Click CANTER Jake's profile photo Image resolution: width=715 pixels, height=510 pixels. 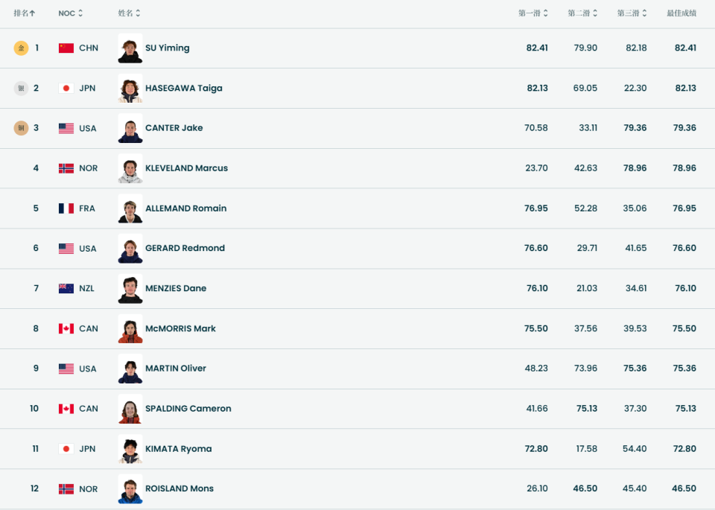[130, 128]
